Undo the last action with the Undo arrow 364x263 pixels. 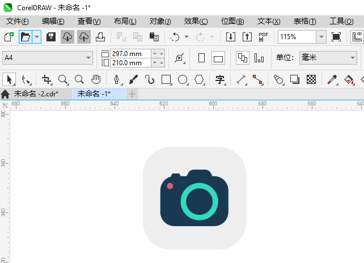(175, 37)
